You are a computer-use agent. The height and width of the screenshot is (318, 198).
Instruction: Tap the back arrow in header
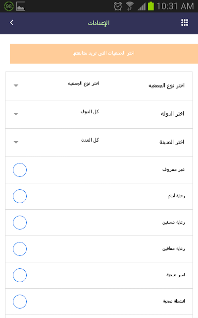click(12, 23)
